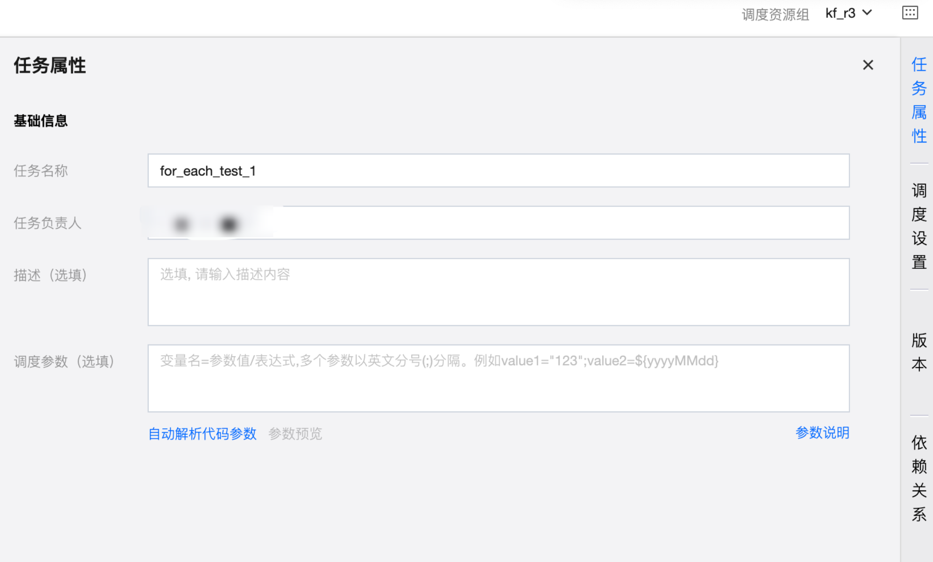The image size is (933, 562).
Task: Open the 参数说明 help link
Action: click(x=822, y=433)
